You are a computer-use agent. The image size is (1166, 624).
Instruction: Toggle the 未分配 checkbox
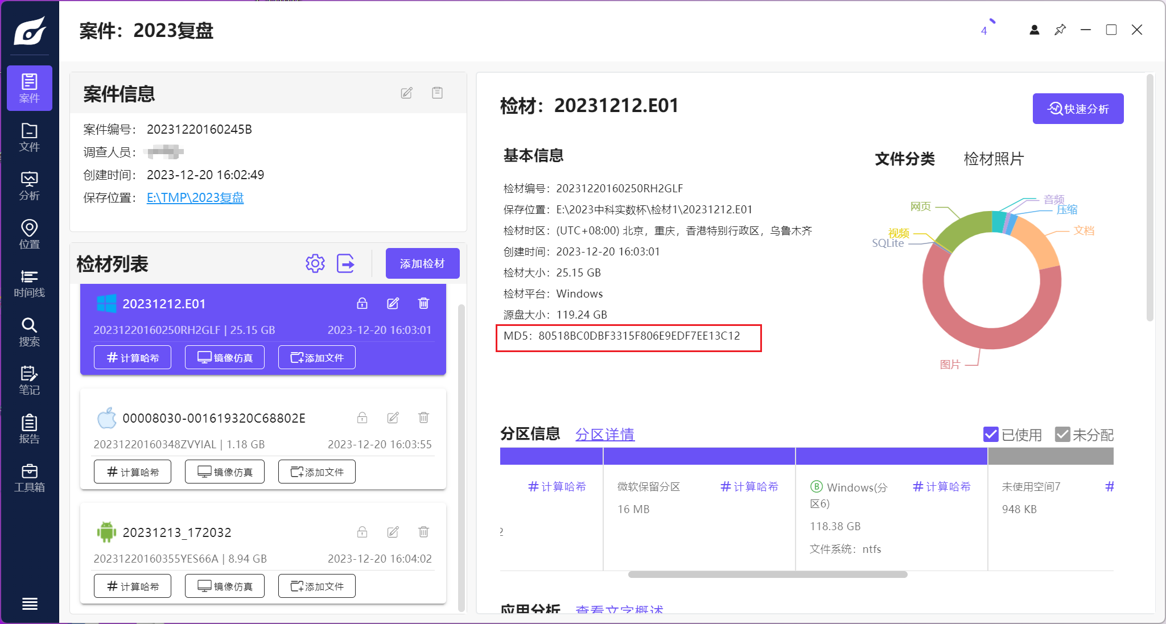[1062, 435]
